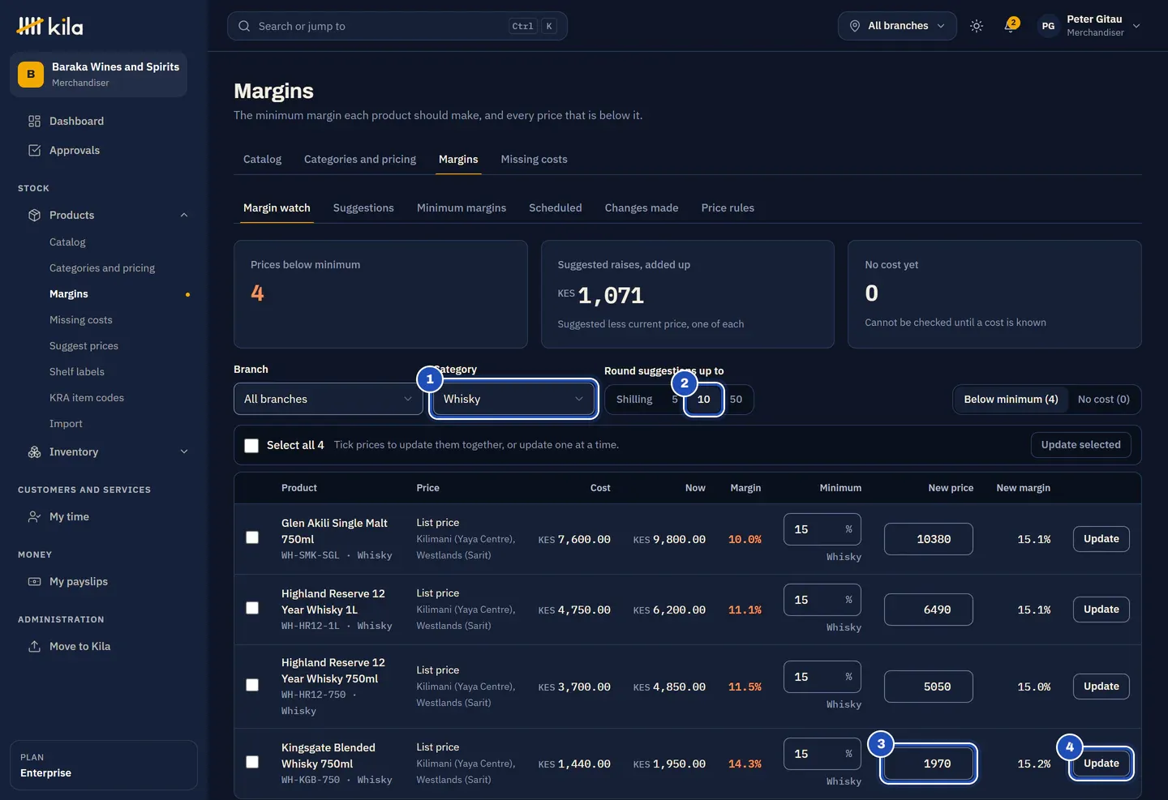Image resolution: width=1168 pixels, height=800 pixels.
Task: Choose Shilling rounding option
Action: click(x=634, y=399)
